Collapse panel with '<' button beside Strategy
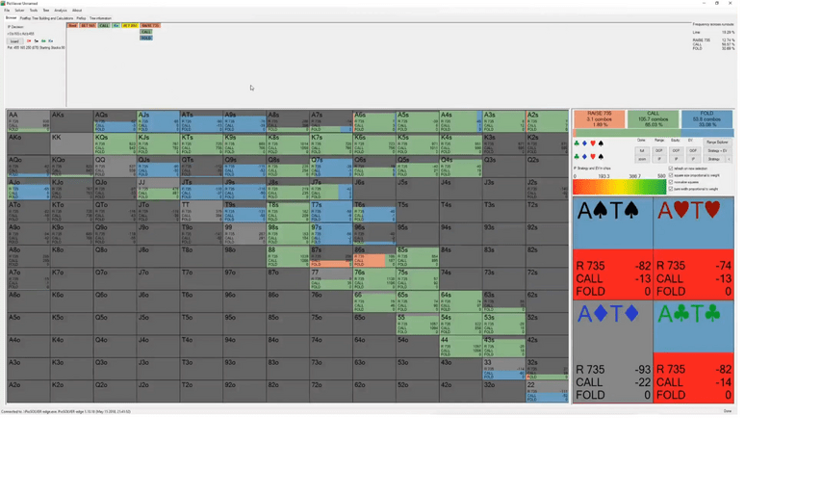This screenshot has height=495, width=822. coord(729,159)
